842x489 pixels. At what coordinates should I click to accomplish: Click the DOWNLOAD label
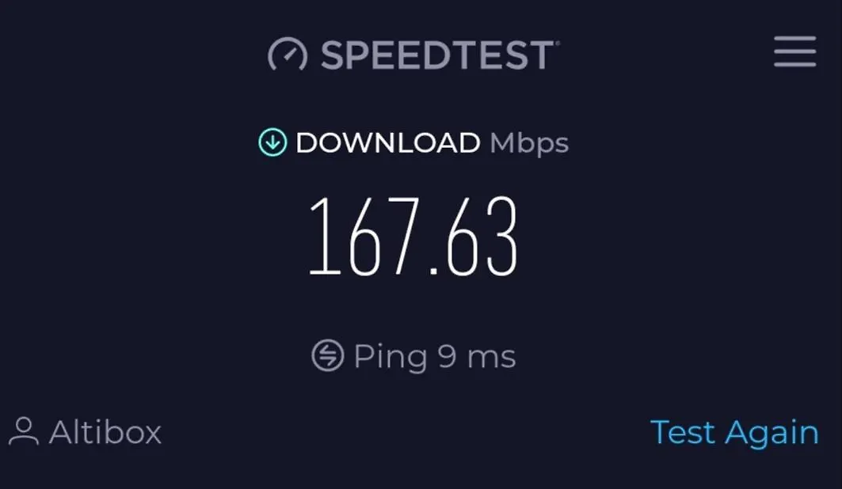(x=387, y=142)
